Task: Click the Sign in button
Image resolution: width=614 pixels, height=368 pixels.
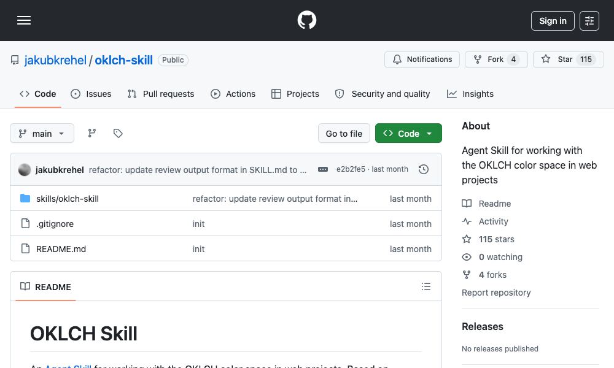Action: click(553, 21)
